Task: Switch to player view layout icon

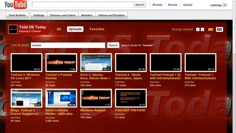Action: (211, 30)
